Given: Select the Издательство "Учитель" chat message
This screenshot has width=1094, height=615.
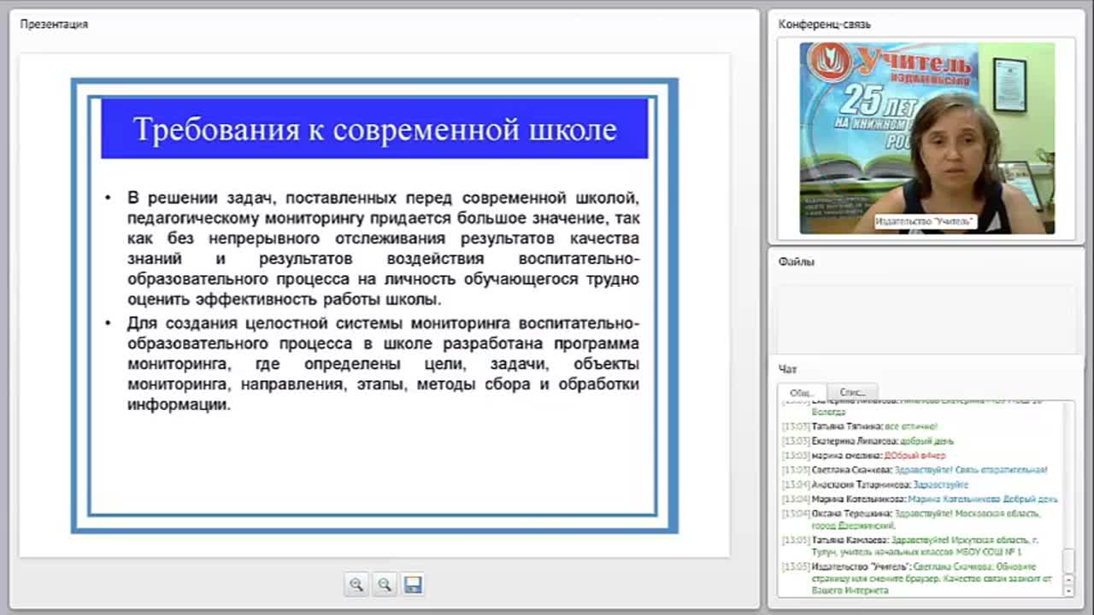Looking at the screenshot, I should tap(917, 578).
